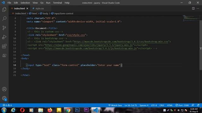The height and width of the screenshot is (113, 202).
Task: Open the Manage gear icon
Action: coord(4,98)
